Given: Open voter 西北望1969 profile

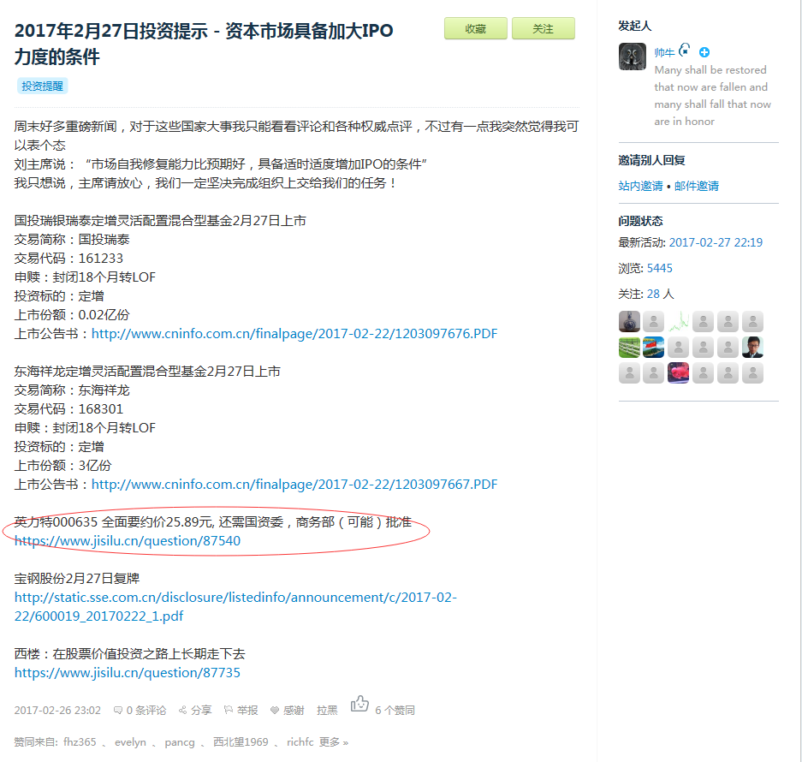Looking at the screenshot, I should (x=241, y=742).
